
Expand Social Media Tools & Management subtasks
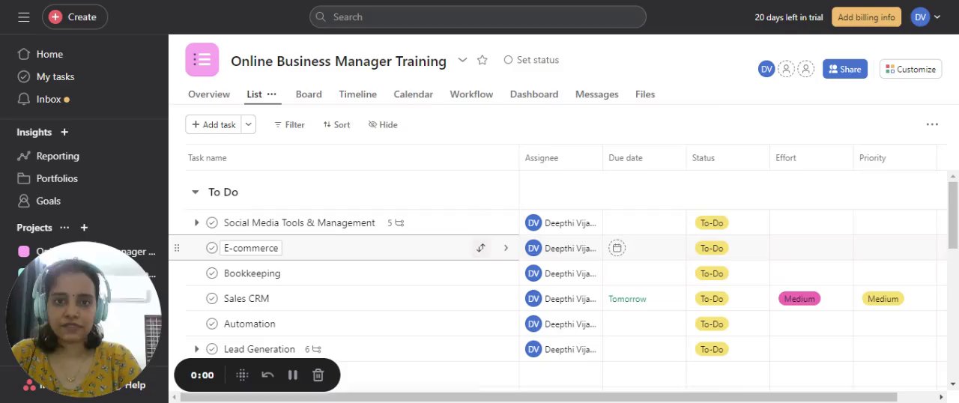(196, 222)
